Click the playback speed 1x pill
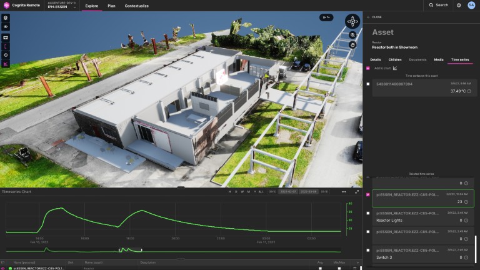This screenshot has height=270, width=480. (x=326, y=17)
